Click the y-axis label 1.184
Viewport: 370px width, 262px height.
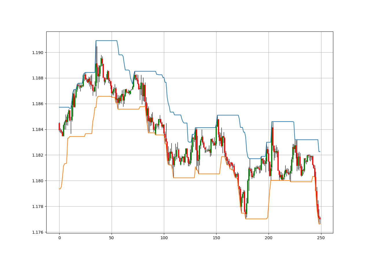coord(38,129)
